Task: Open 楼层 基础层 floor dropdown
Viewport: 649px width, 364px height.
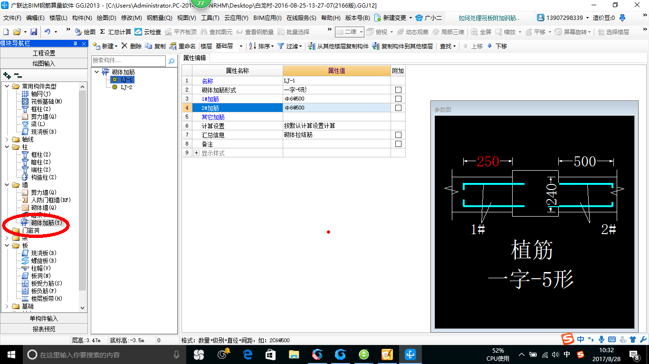Action: pyautogui.click(x=241, y=46)
